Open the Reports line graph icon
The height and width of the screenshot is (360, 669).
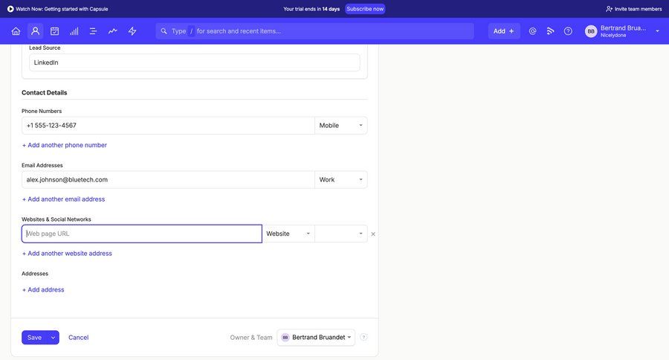[x=112, y=31]
